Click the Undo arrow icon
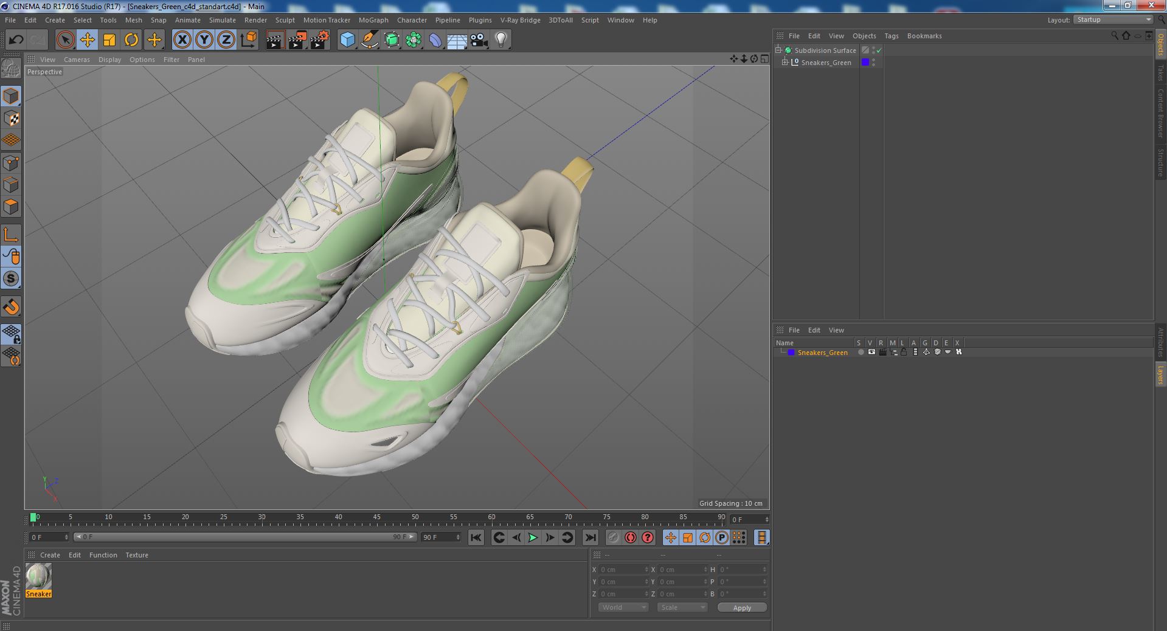The width and height of the screenshot is (1167, 631). click(x=16, y=40)
